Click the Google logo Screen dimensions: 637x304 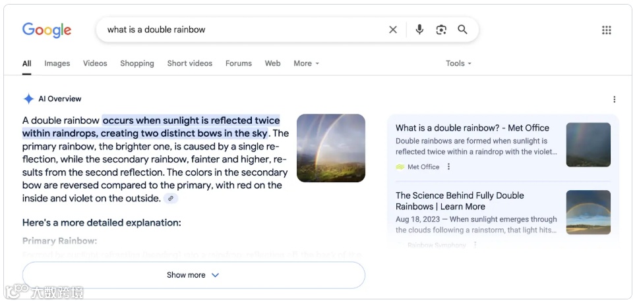click(47, 30)
